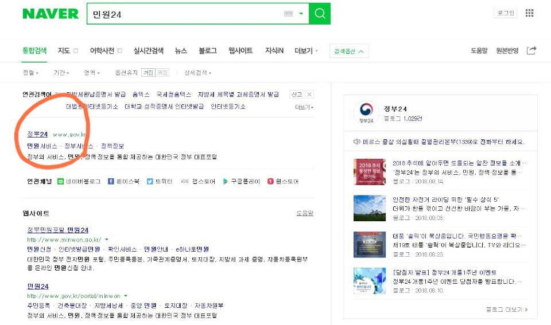The image size is (551, 325).
Task: Select the 뉴스 tab
Action: click(x=181, y=50)
